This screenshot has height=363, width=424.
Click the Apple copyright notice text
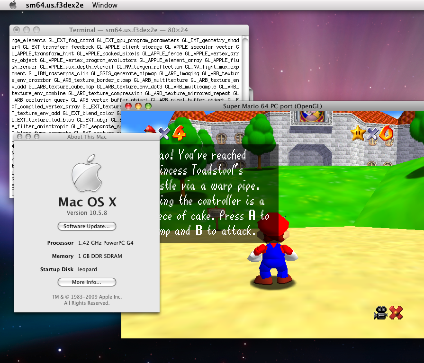tap(87, 300)
